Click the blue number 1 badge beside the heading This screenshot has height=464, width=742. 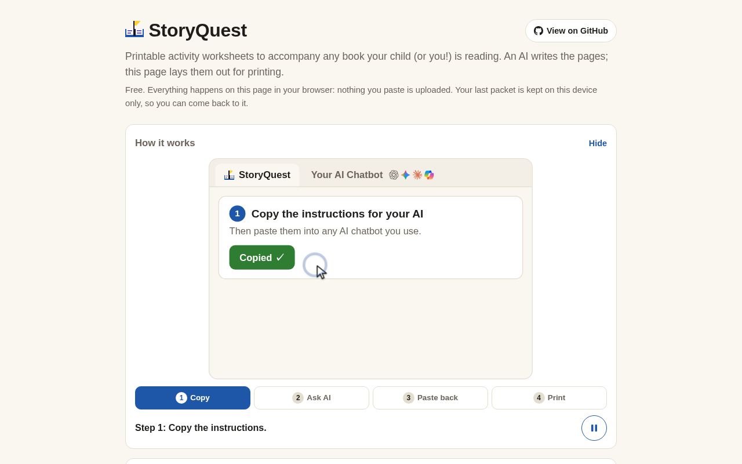click(x=237, y=213)
